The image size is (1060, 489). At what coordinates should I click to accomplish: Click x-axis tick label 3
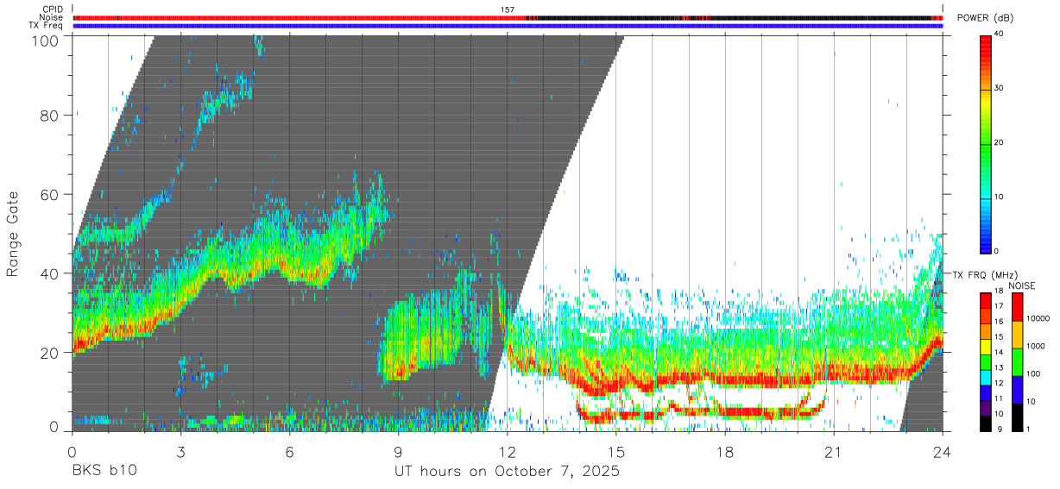pos(181,452)
